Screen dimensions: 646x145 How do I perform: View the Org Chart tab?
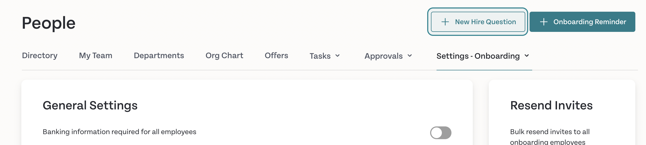224,56
